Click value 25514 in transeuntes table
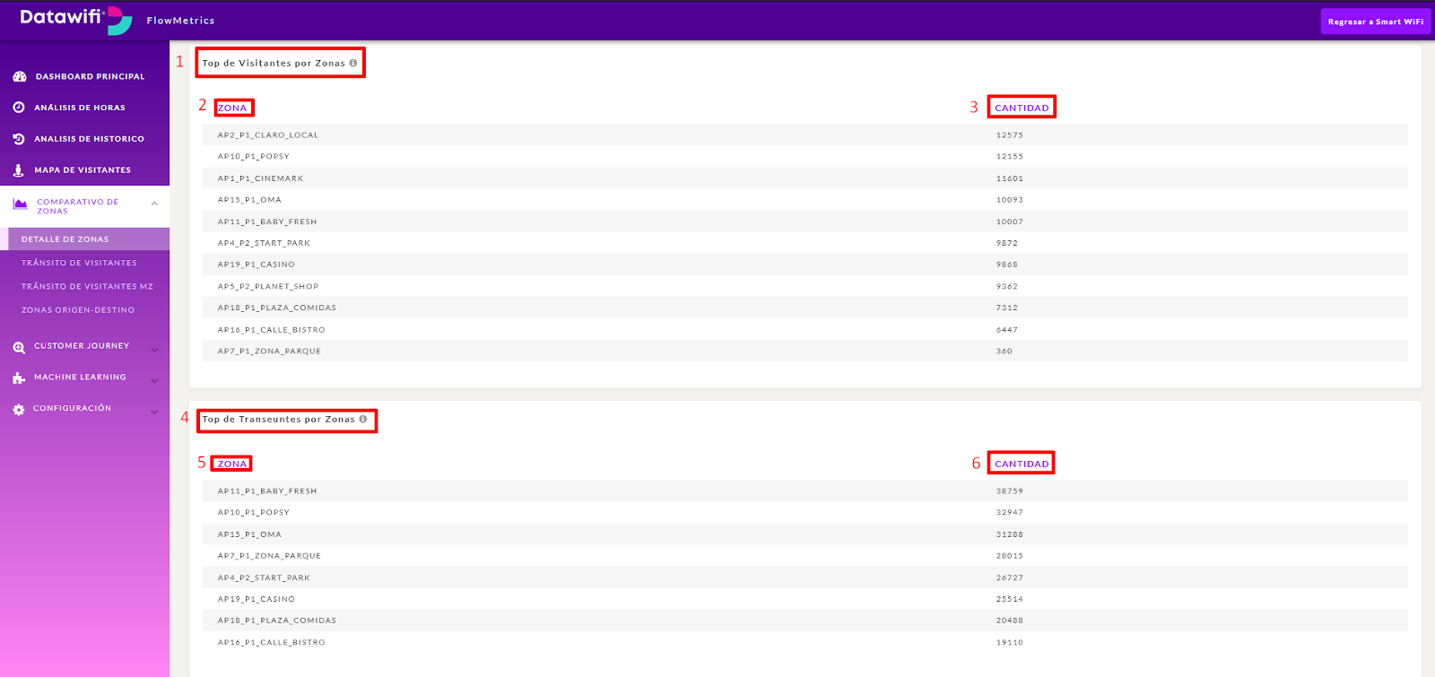1435x677 pixels. pos(1009,599)
